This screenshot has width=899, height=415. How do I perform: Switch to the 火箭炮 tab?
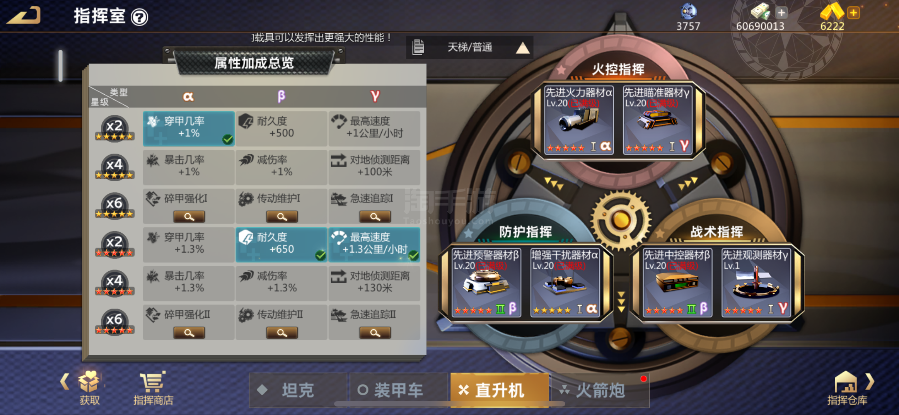(x=600, y=390)
